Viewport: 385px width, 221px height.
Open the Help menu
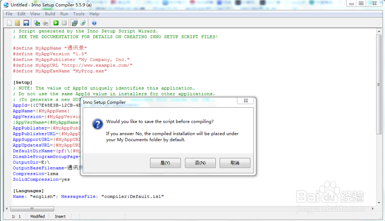(x=94, y=14)
